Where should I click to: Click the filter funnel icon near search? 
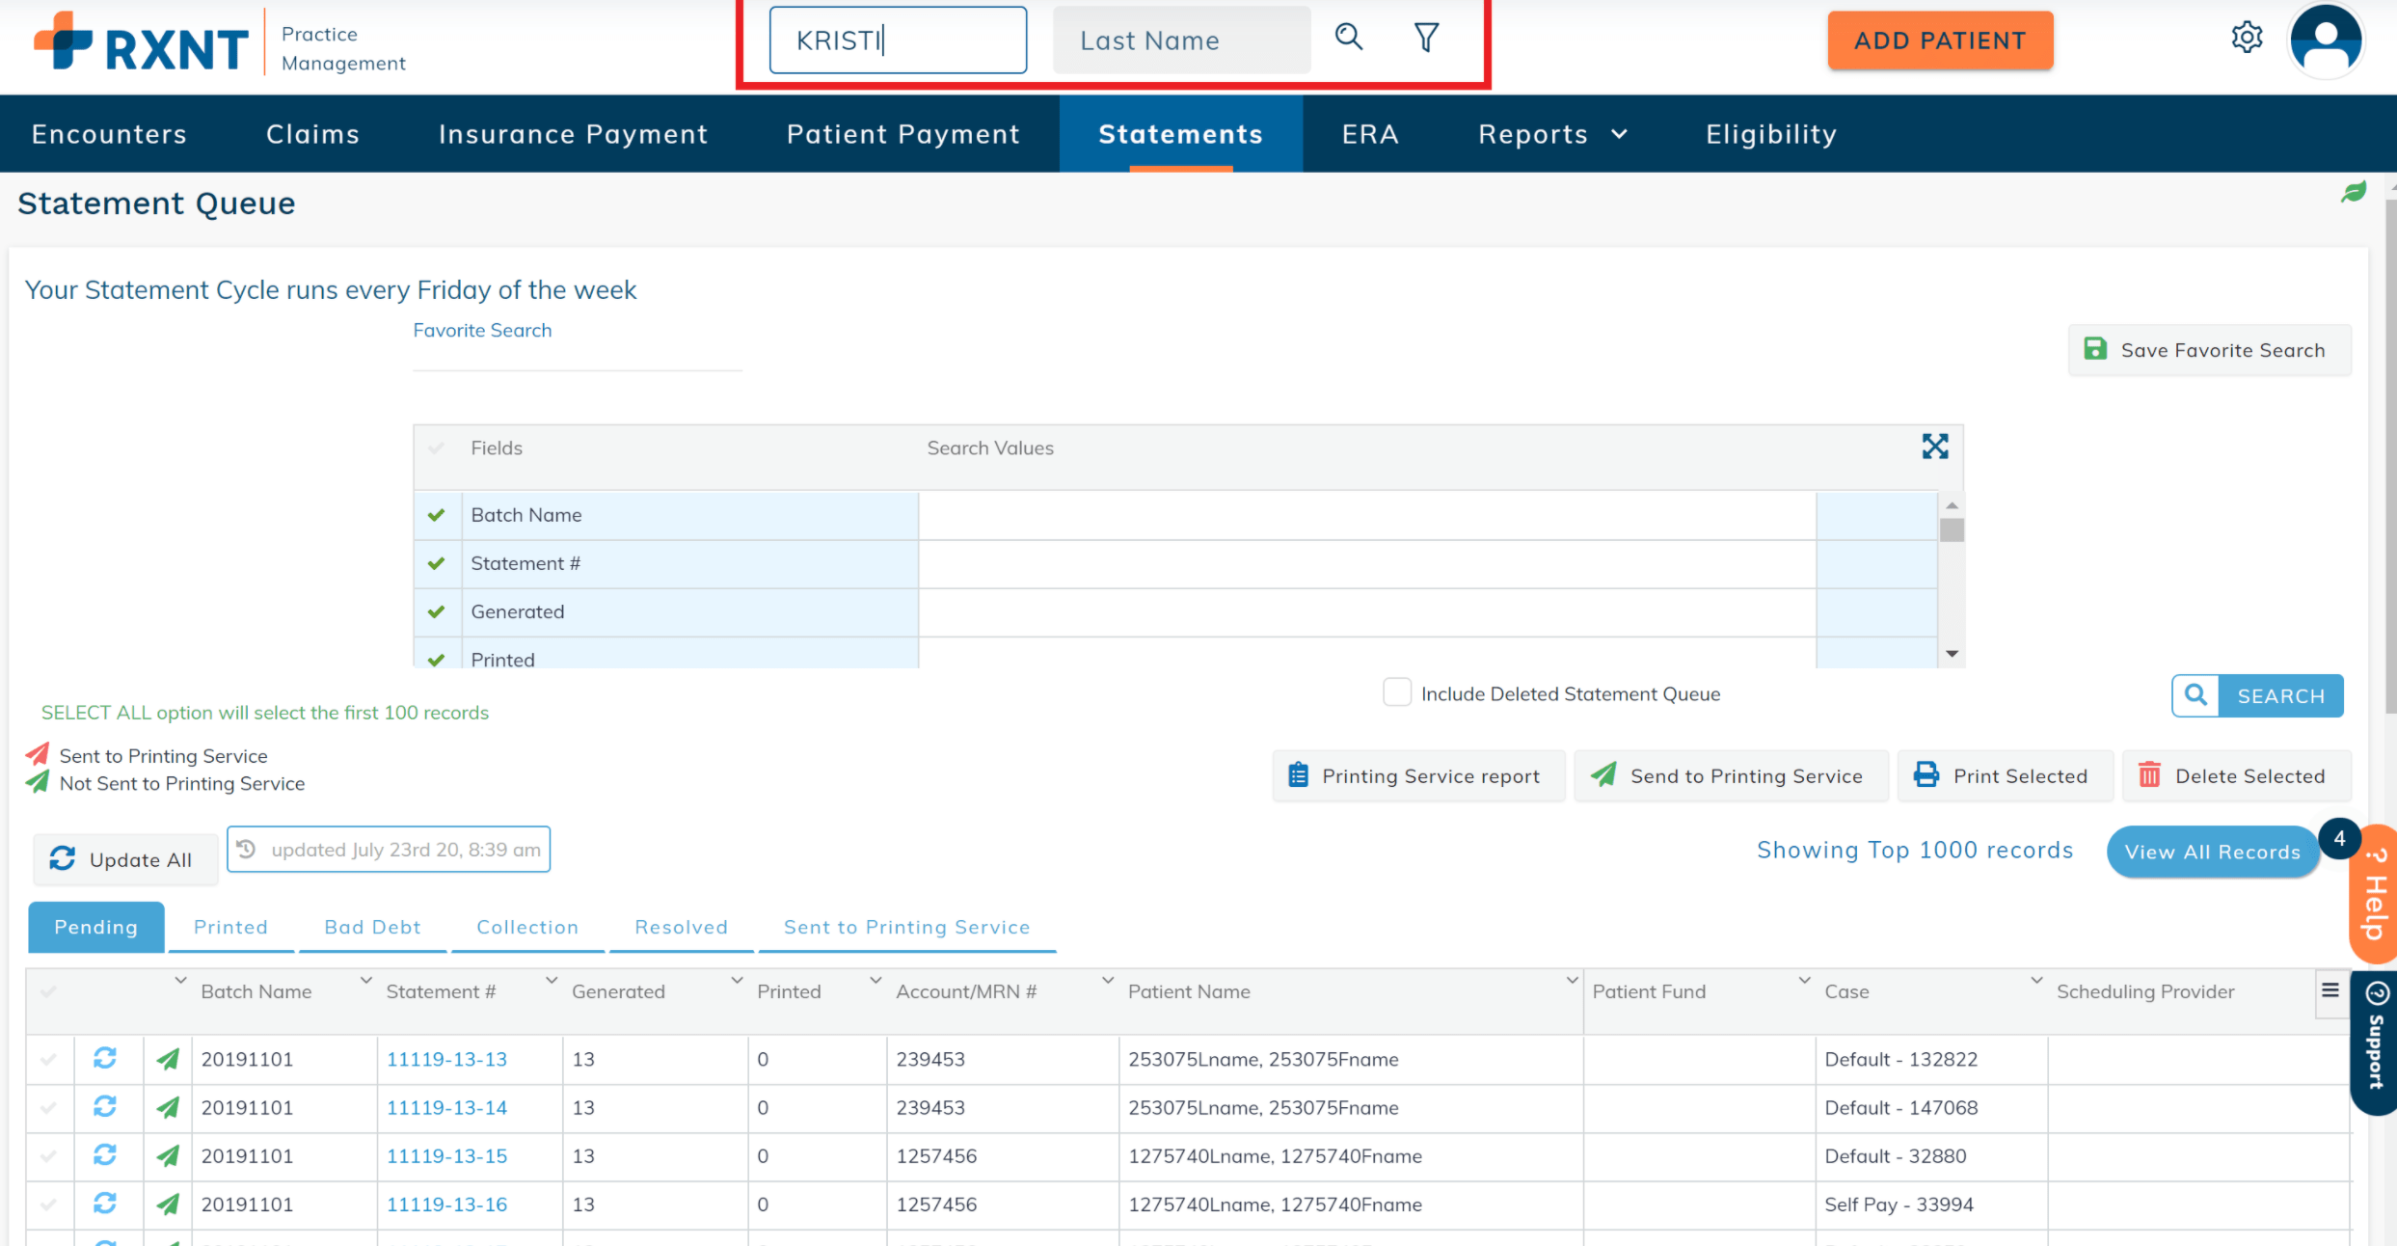click(x=1425, y=39)
